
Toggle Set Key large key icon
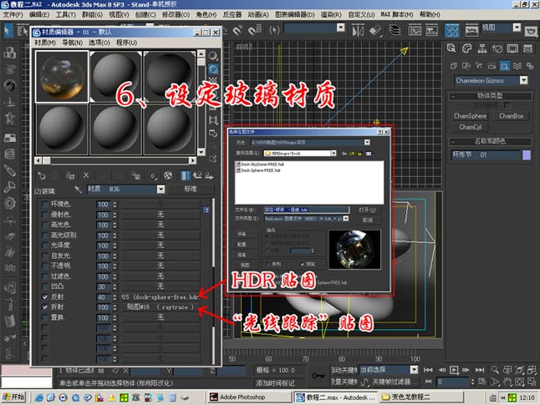point(318,376)
